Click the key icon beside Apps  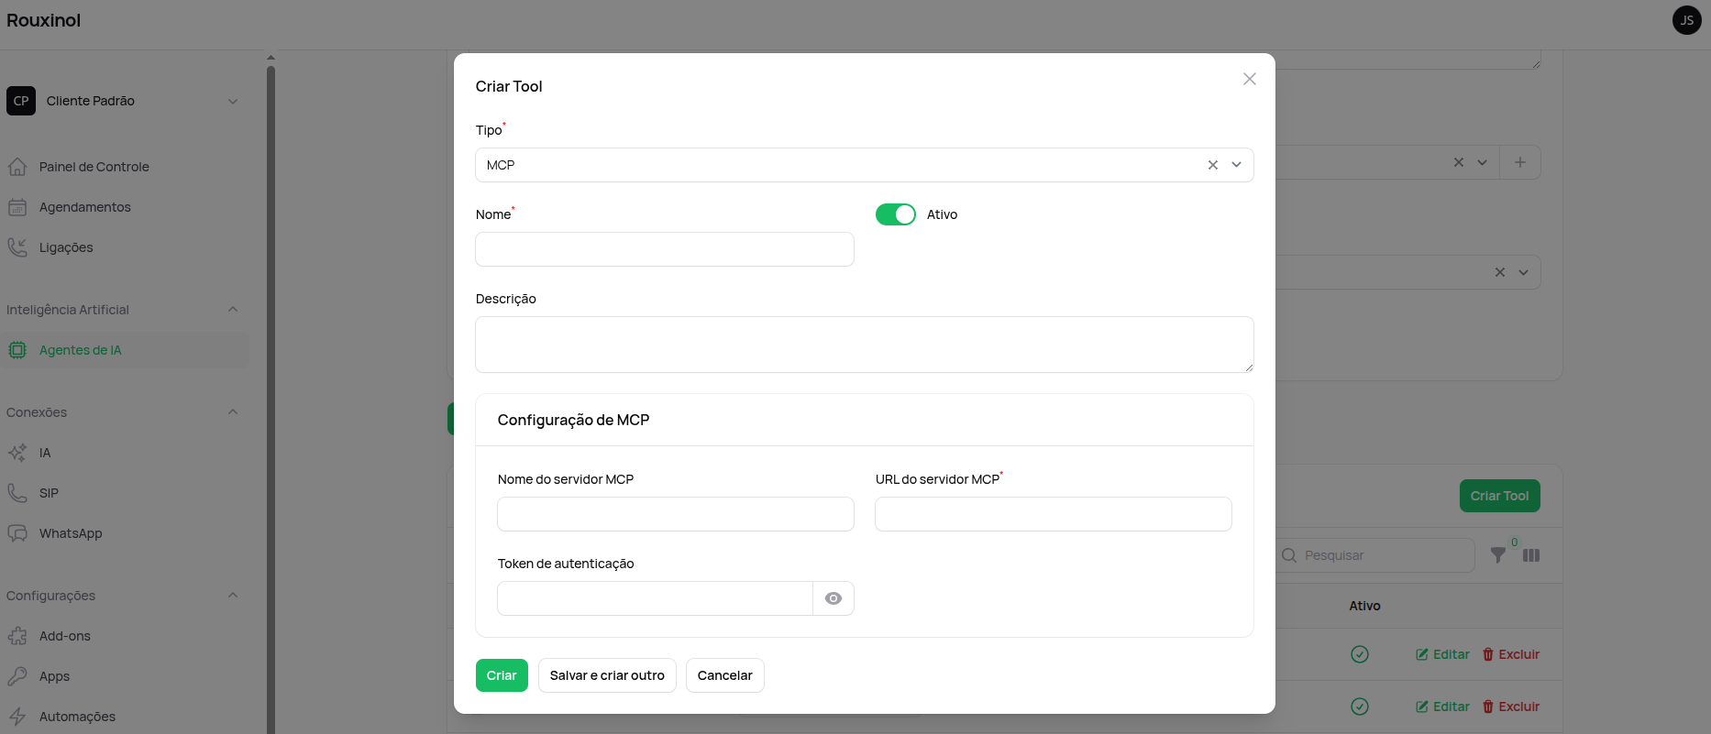pyautogui.click(x=17, y=676)
